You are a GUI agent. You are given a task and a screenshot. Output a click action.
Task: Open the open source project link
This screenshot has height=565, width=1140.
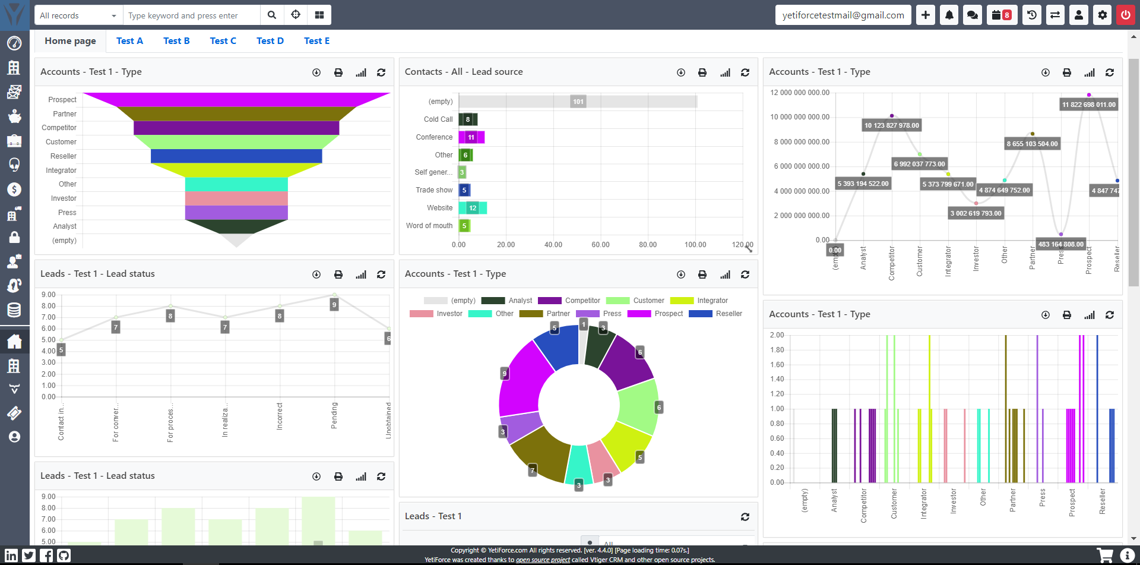coord(543,560)
